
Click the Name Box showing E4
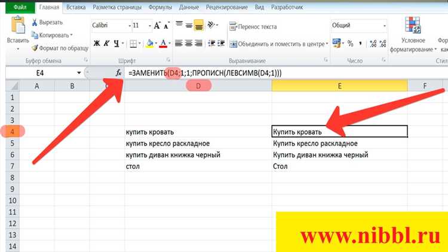click(x=40, y=73)
